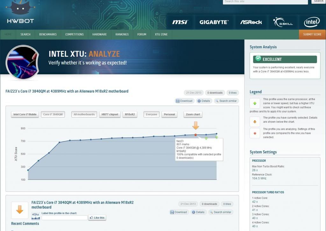
Task: Select the red analyzed profile point on chart
Action: (195, 135)
